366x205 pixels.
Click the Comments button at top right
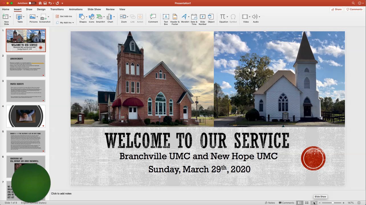coord(354,9)
